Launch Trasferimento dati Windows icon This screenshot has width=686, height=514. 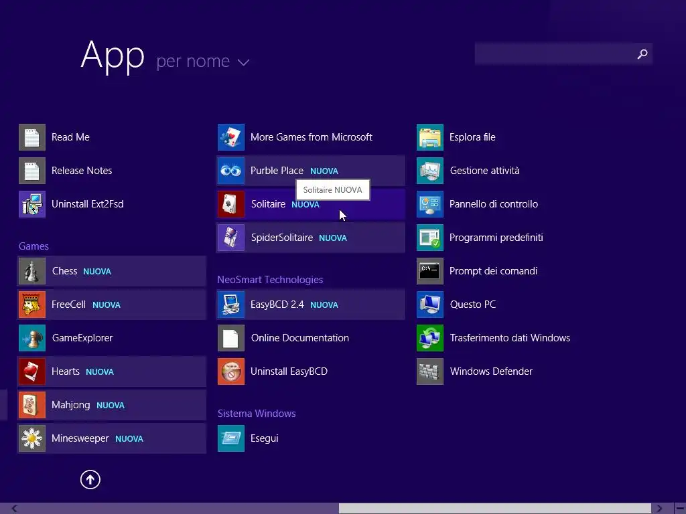[x=430, y=338]
